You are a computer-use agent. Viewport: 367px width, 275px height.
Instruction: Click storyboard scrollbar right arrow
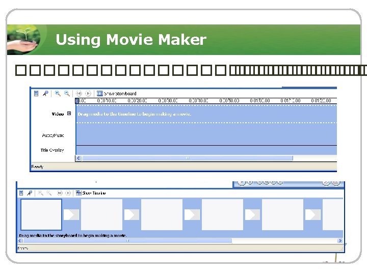[x=340, y=240]
